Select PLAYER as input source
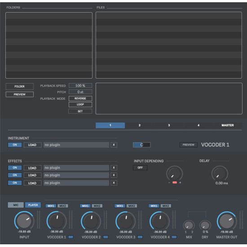This screenshot has width=247, height=247. pos(33,205)
